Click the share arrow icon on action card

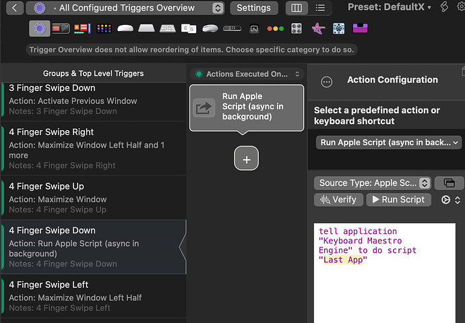click(204, 108)
